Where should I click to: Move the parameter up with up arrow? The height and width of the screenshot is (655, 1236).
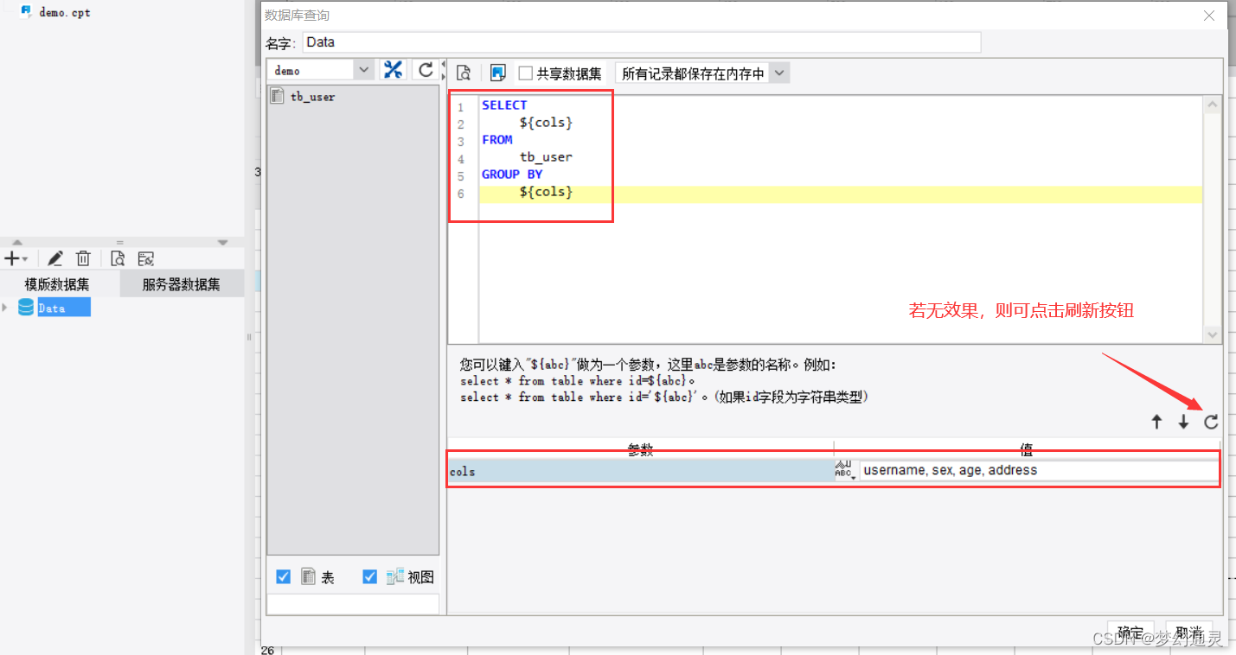(1156, 422)
